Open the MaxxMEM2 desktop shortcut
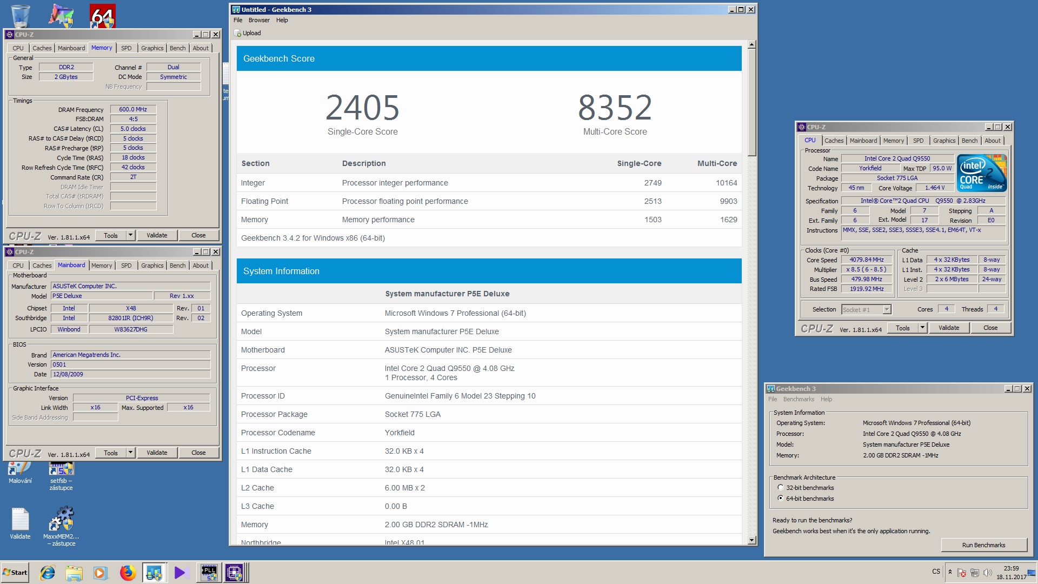Viewport: 1038px width, 584px height. click(x=61, y=526)
